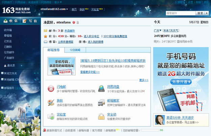Click the envelope icon next to 邮件
Screen dimensions: 211x136
click(46, 31)
